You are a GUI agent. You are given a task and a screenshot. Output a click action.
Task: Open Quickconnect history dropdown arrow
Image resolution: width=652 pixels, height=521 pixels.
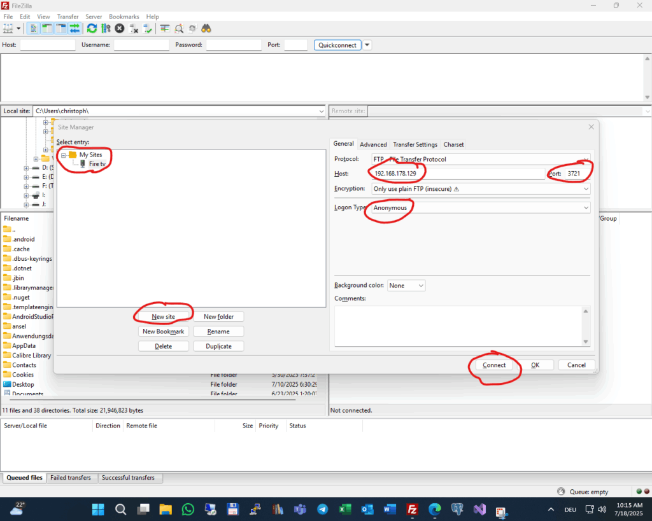pos(367,45)
